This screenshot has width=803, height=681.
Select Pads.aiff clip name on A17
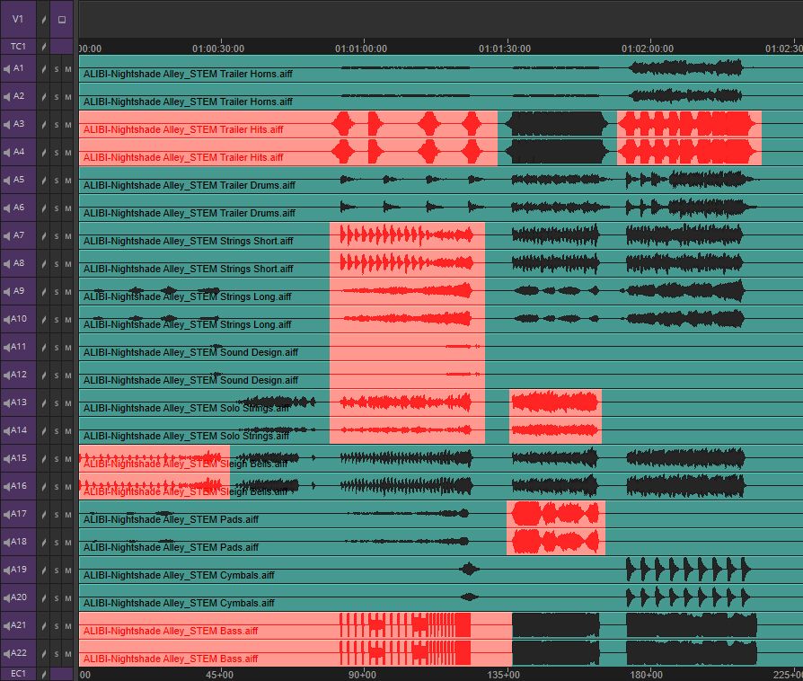pos(171,519)
